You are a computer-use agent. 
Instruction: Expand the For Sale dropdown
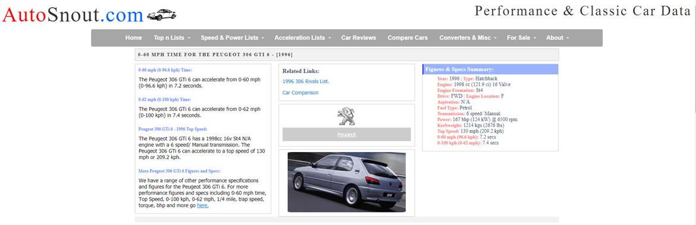click(x=522, y=37)
